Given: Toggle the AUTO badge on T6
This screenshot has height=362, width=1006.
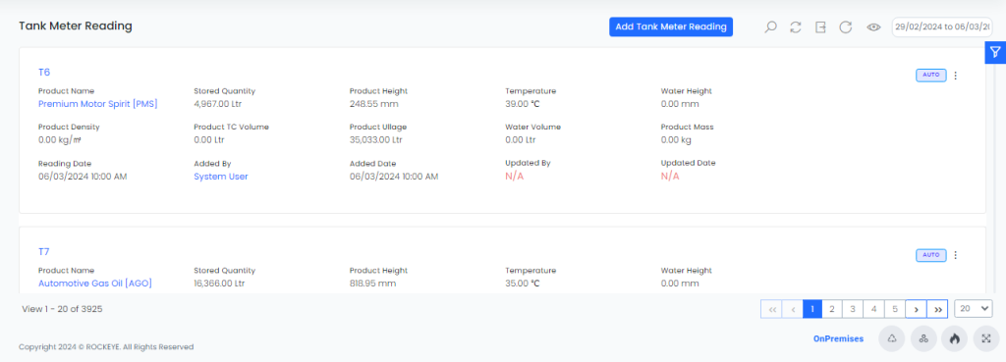Looking at the screenshot, I should point(931,75).
